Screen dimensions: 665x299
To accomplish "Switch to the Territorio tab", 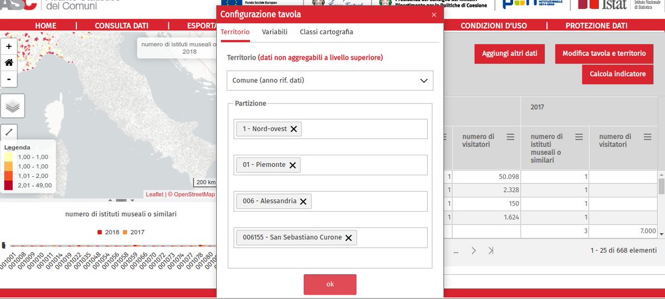I will tap(235, 32).
